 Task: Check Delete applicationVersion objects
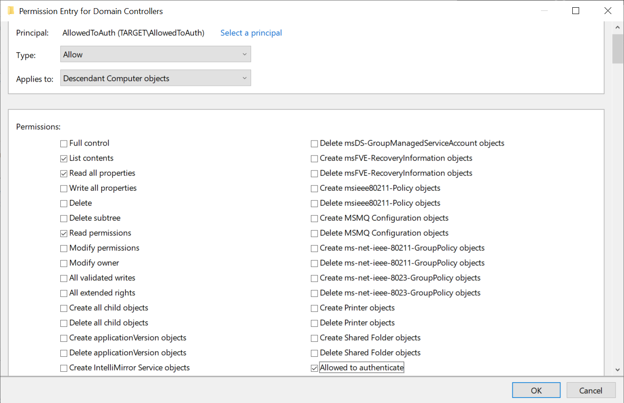(x=64, y=353)
